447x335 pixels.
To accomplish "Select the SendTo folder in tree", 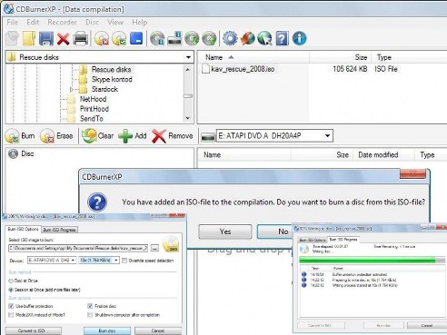I will (x=92, y=119).
